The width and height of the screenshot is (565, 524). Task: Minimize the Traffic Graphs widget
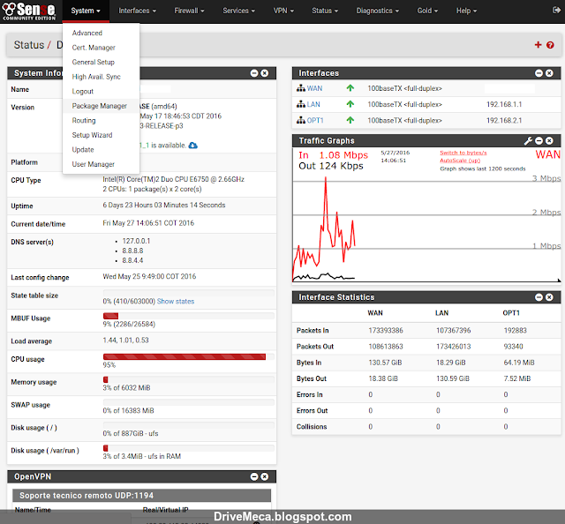[x=539, y=140]
